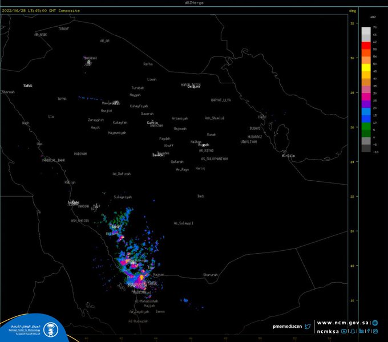The width and height of the screenshot is (388, 342).
Task: Select the yellow 50 dBZ legend swatch
Action: 366,68
